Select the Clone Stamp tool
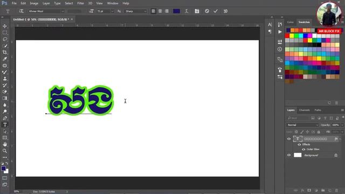Image resolution: width=345 pixels, height=194 pixels. (5, 79)
